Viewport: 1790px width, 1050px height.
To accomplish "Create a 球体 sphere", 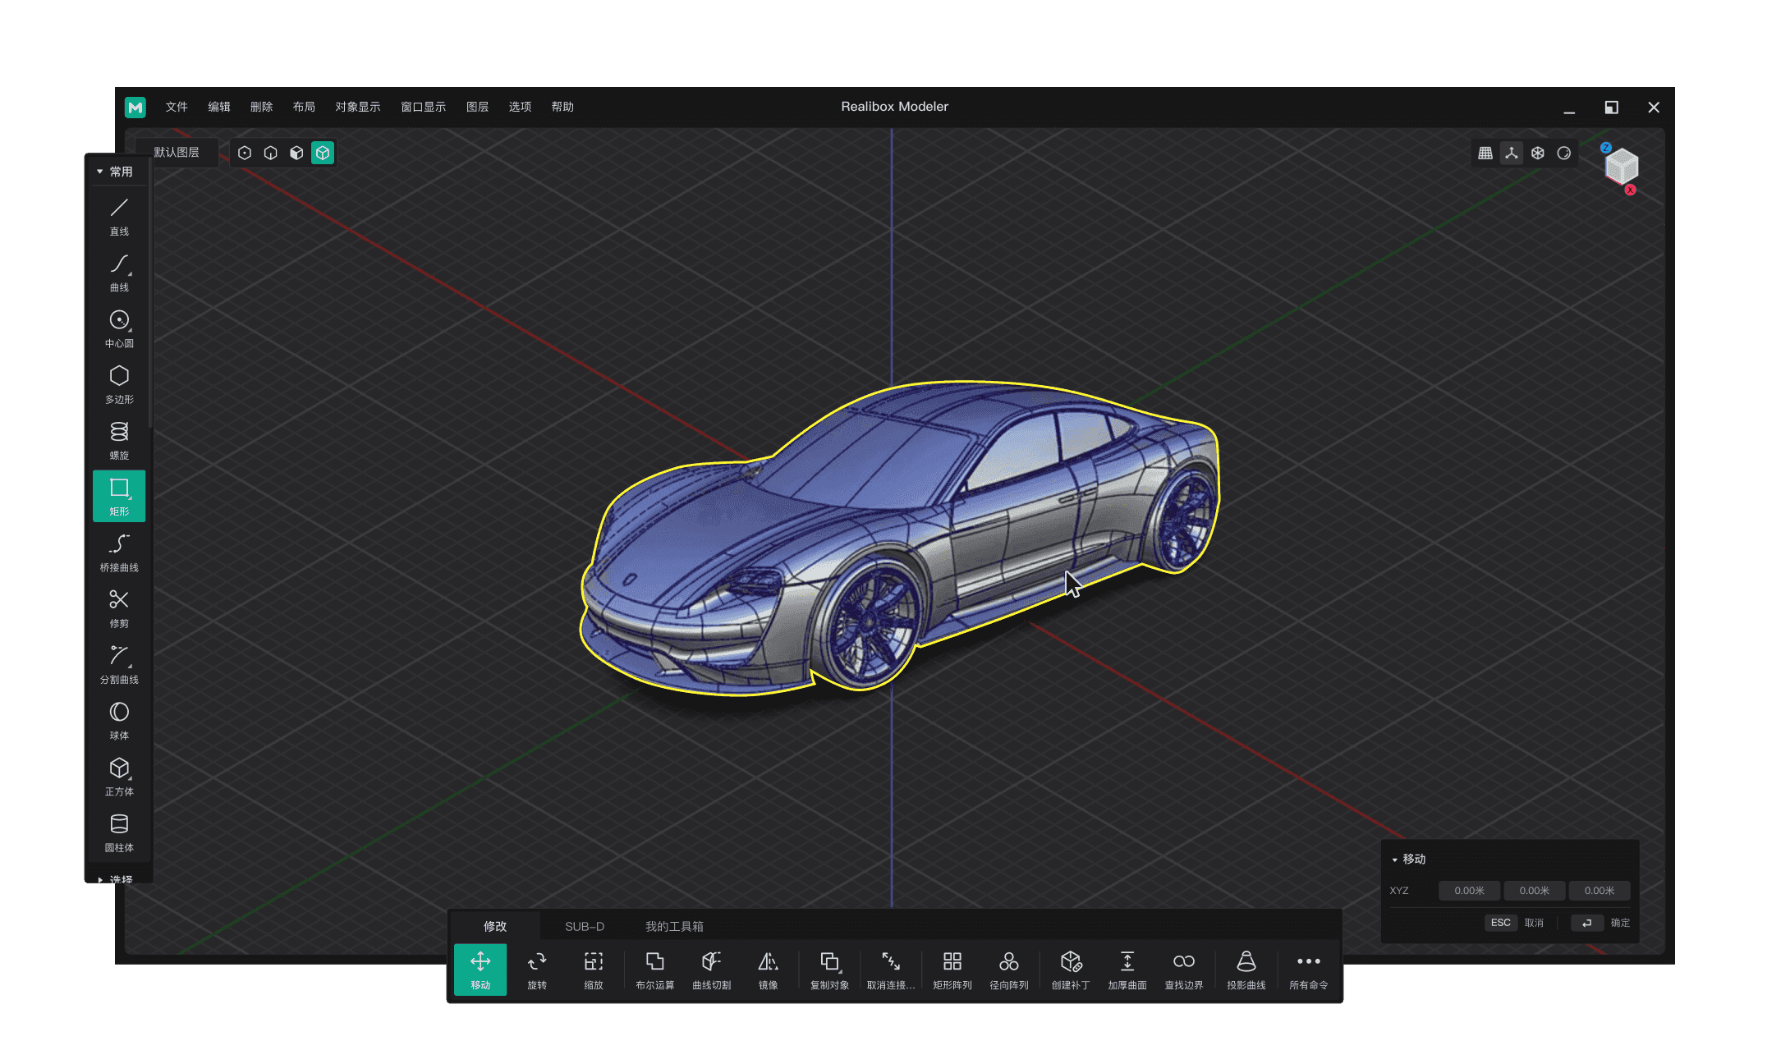I will click(x=119, y=719).
